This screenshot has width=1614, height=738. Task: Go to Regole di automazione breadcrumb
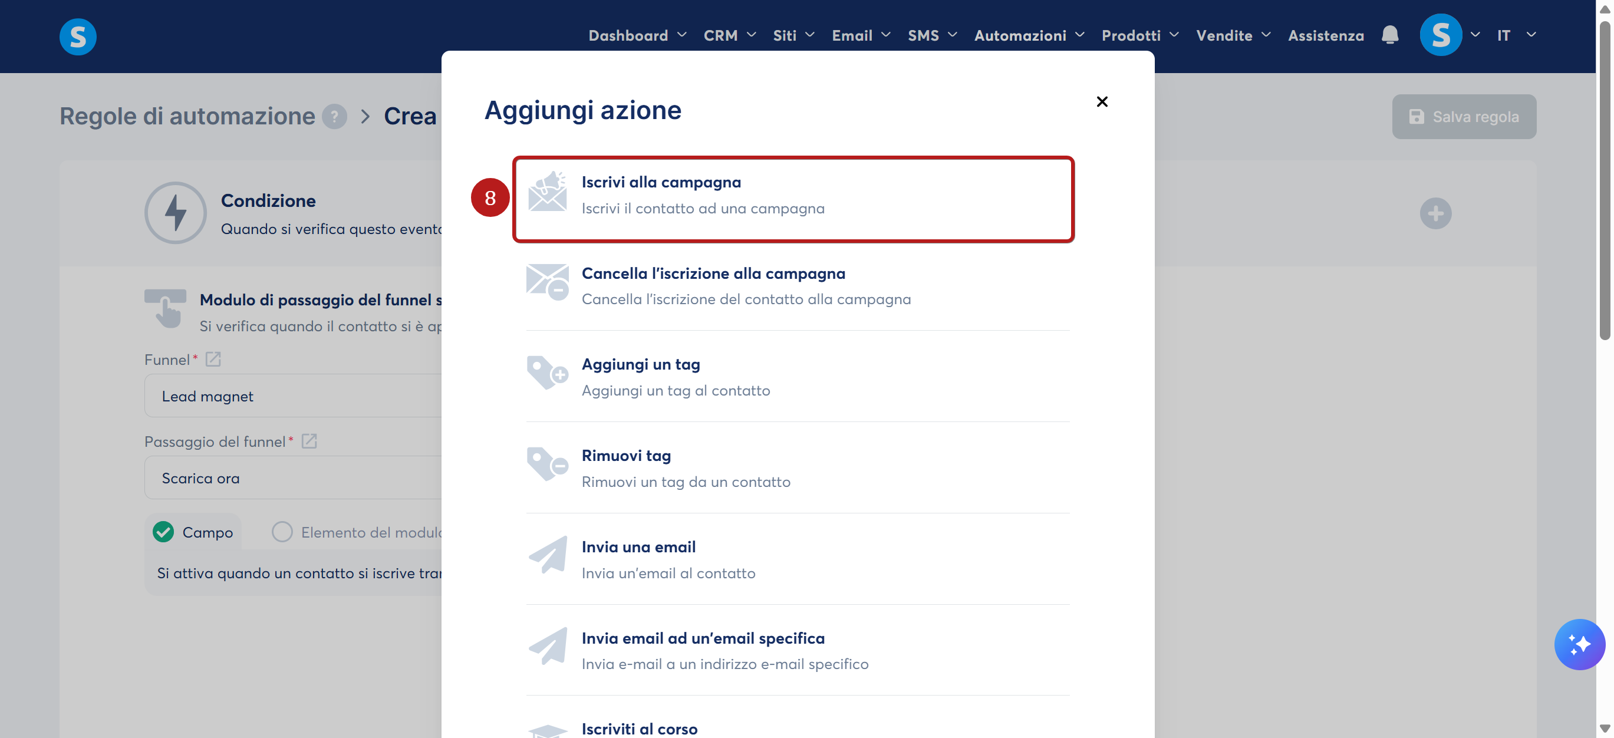187,116
